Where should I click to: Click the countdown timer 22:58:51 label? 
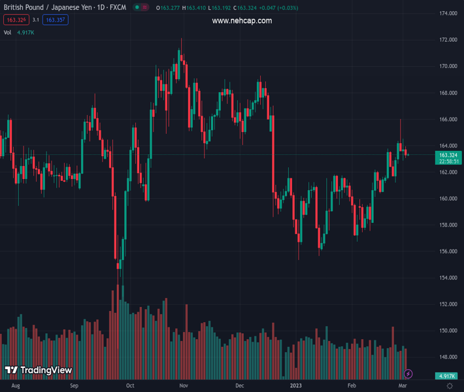click(448, 161)
